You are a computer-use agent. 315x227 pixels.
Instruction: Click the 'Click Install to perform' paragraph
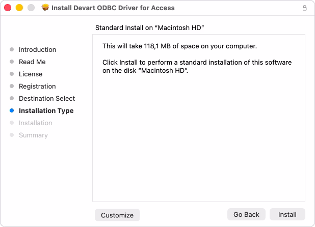click(197, 66)
